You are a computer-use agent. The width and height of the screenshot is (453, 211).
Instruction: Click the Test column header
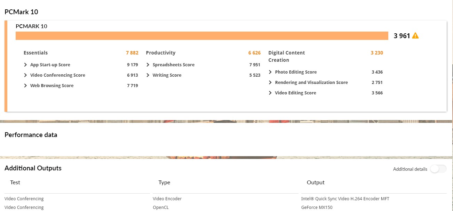(15, 183)
